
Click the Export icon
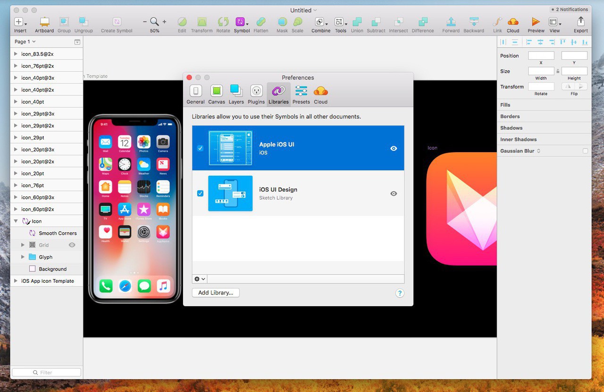(581, 22)
